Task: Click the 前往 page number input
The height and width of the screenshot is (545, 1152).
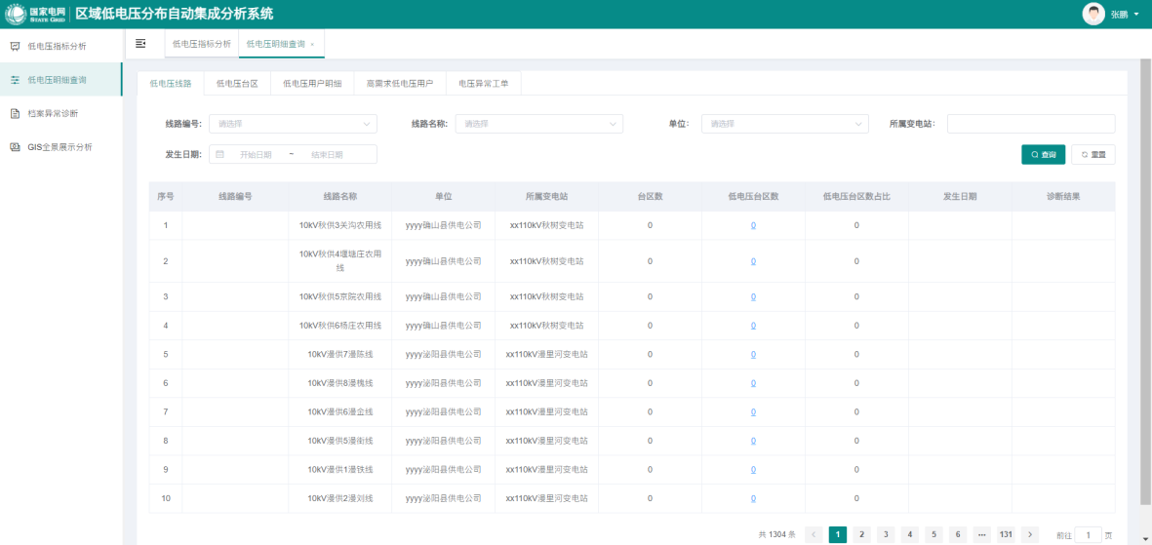Action: pos(1088,534)
